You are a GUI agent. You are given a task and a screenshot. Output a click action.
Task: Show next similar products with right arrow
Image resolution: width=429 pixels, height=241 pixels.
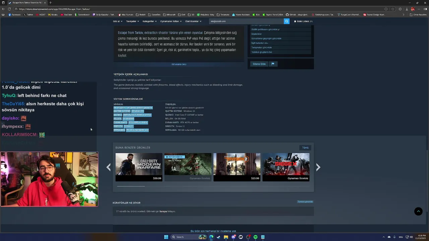(x=318, y=167)
